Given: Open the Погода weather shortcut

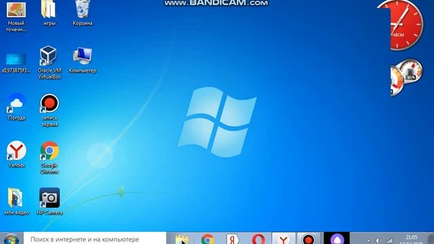Looking at the screenshot, I should coord(16,107).
